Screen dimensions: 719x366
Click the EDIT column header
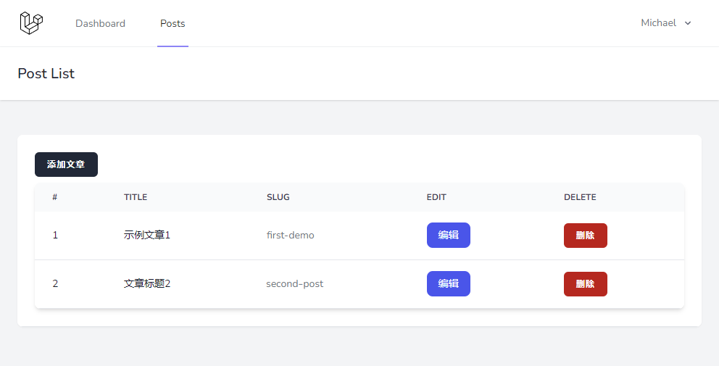436,197
